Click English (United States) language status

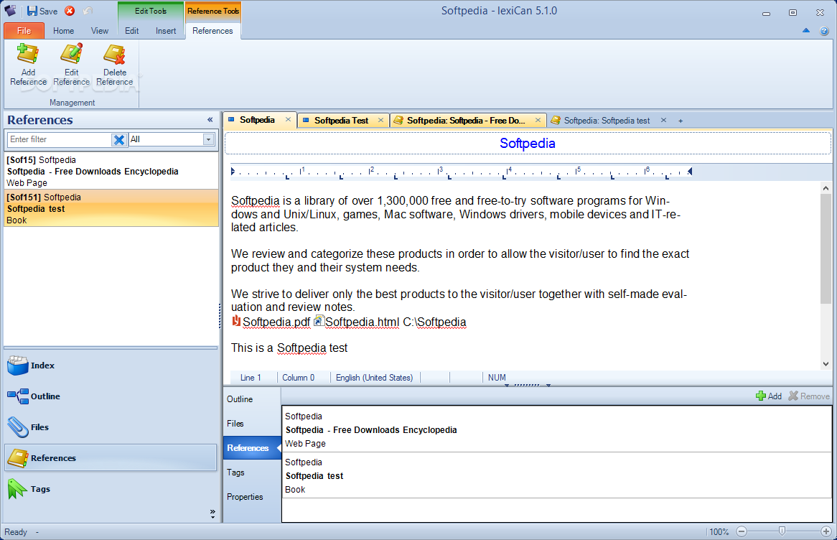click(x=374, y=378)
